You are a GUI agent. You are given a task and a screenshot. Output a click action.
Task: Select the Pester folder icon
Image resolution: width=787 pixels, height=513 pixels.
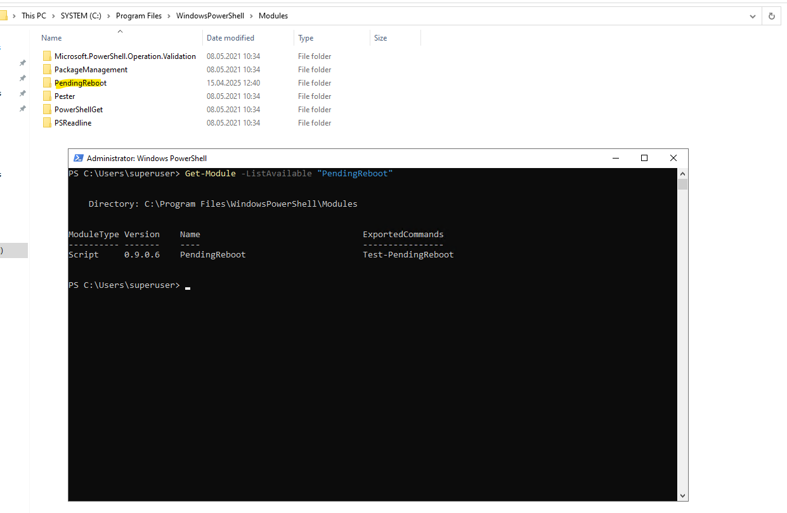point(47,96)
